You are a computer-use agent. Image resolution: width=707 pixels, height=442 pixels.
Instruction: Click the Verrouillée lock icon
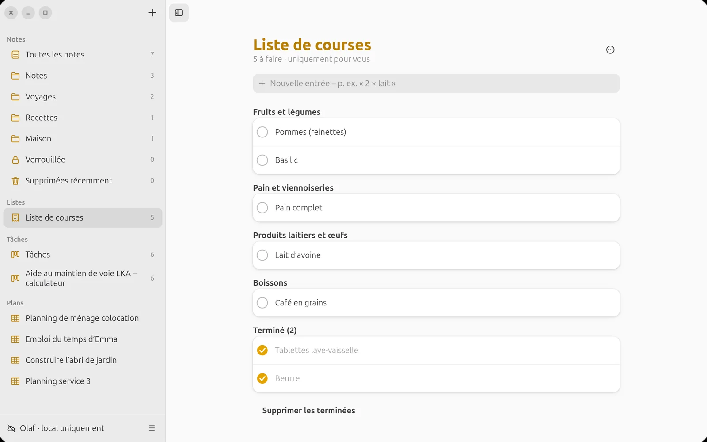coord(15,160)
